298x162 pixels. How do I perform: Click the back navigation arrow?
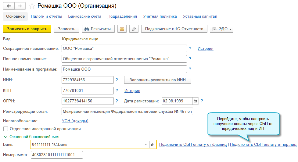click(9, 6)
